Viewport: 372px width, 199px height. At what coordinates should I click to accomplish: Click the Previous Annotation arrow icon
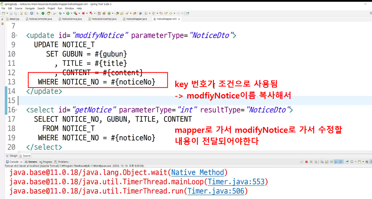pos(154,13)
